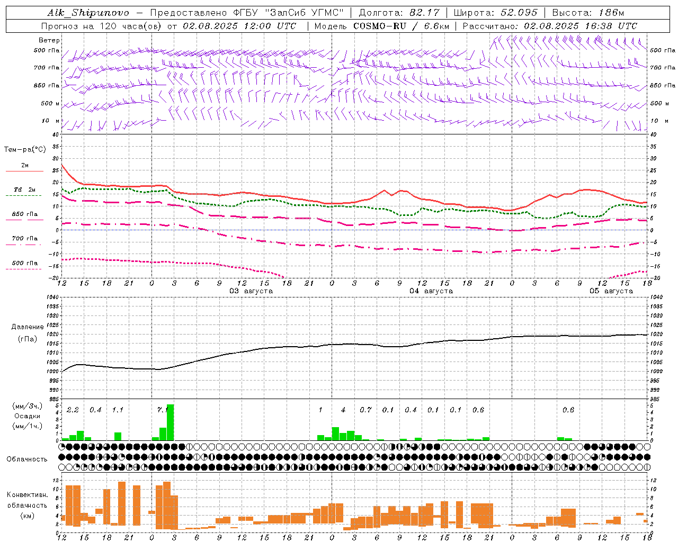The height and width of the screenshot is (542, 678).
Task: Click the Широта: 52.095 value
Action: pyautogui.click(x=495, y=13)
